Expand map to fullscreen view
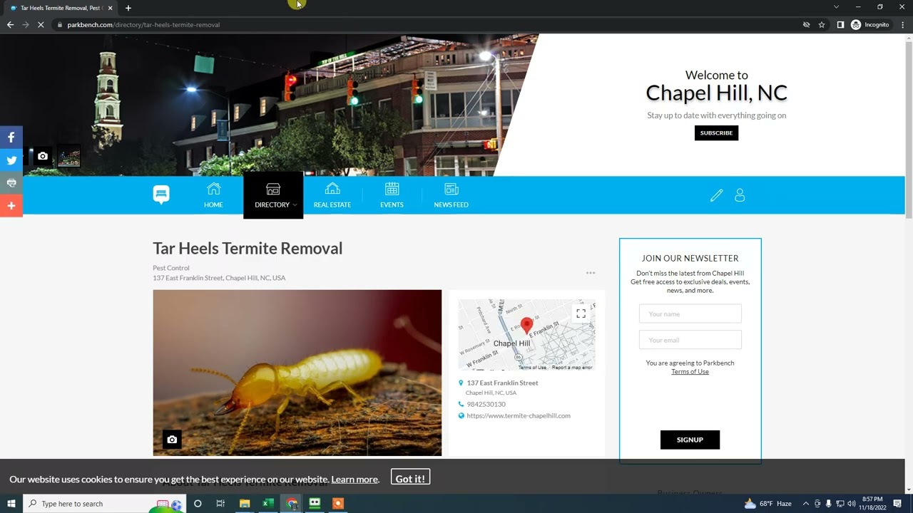The width and height of the screenshot is (913, 513). (x=581, y=313)
